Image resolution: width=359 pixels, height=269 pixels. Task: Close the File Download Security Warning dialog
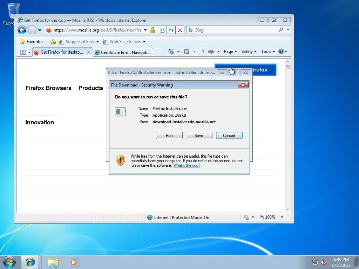[243, 85]
